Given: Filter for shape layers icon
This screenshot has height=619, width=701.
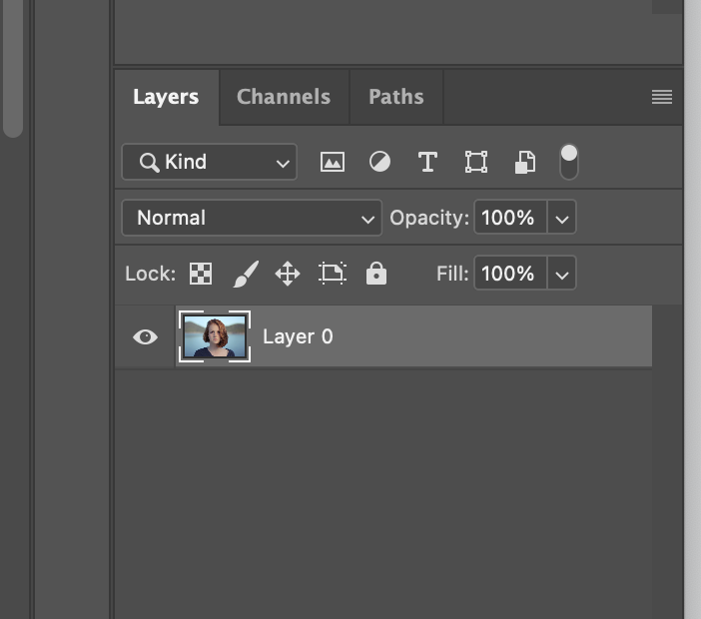Looking at the screenshot, I should tap(476, 162).
